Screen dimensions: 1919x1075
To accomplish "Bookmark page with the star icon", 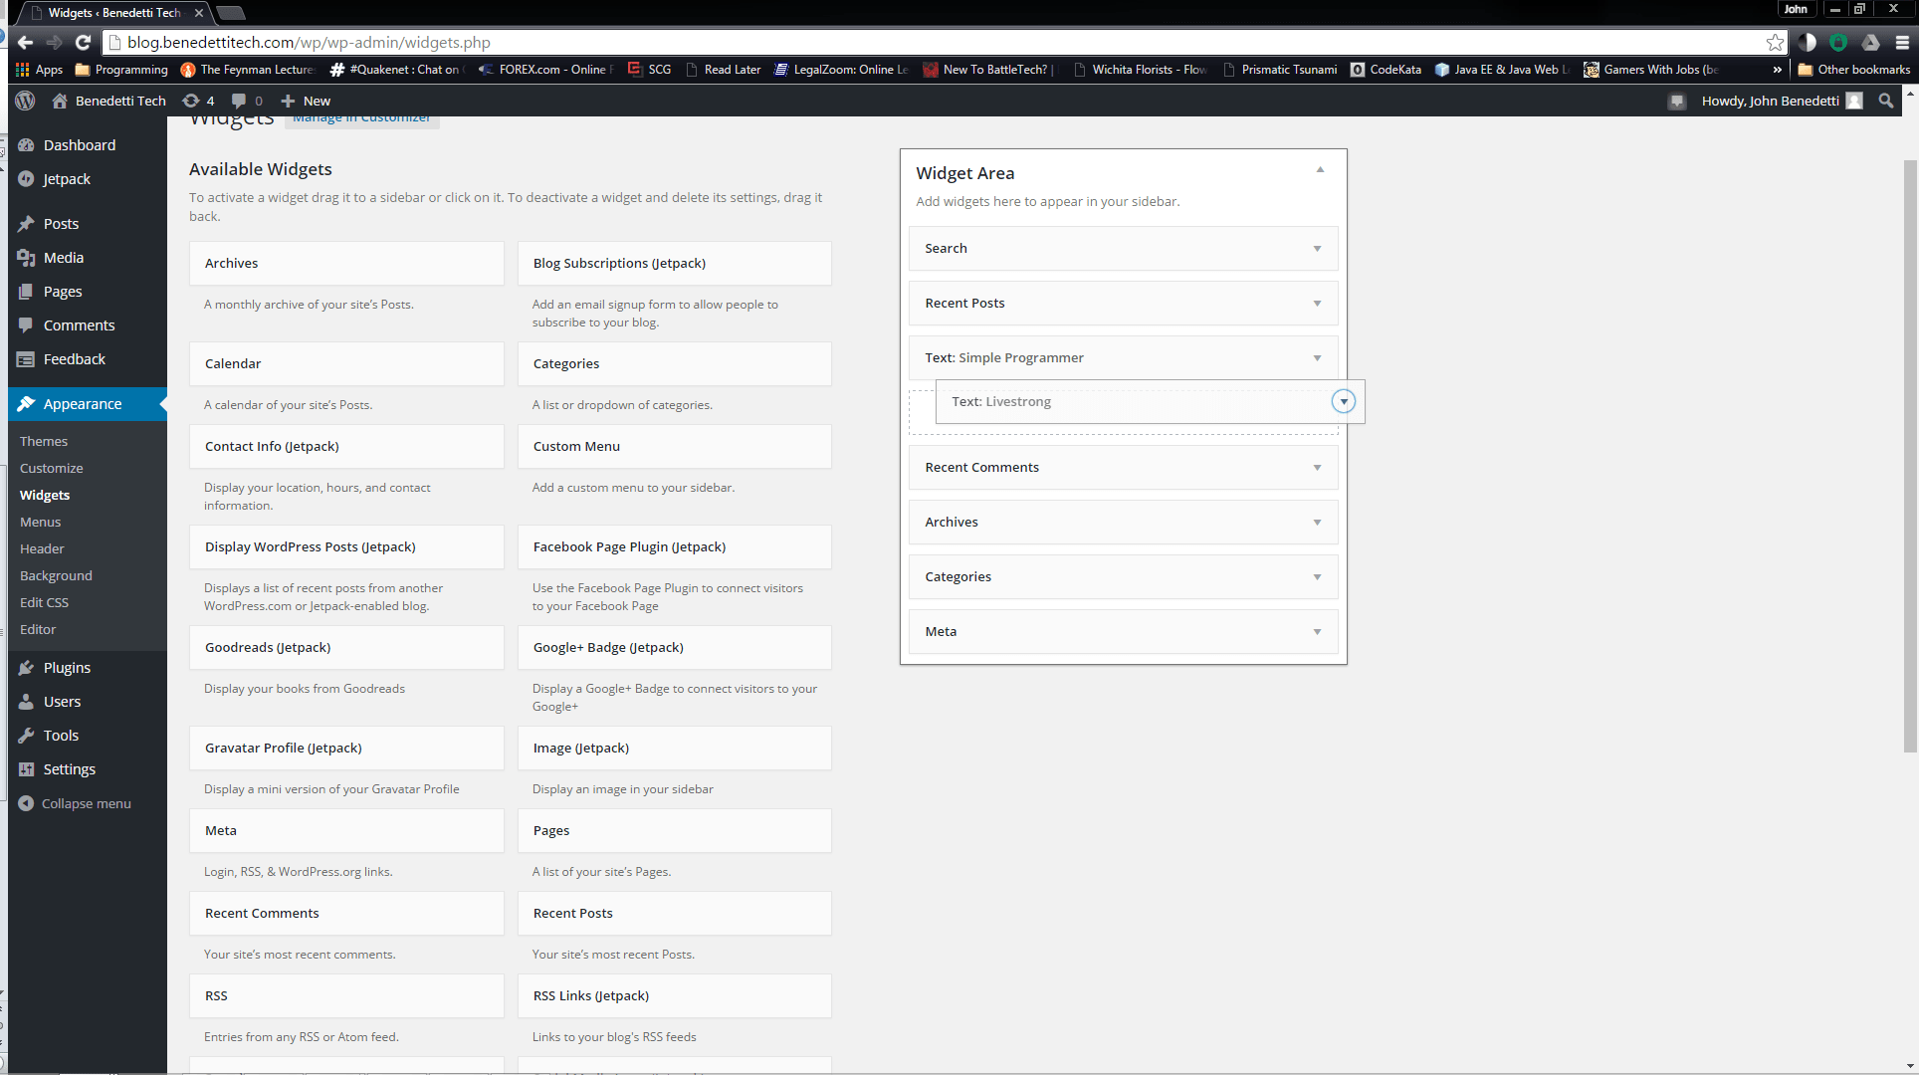I will point(1775,42).
